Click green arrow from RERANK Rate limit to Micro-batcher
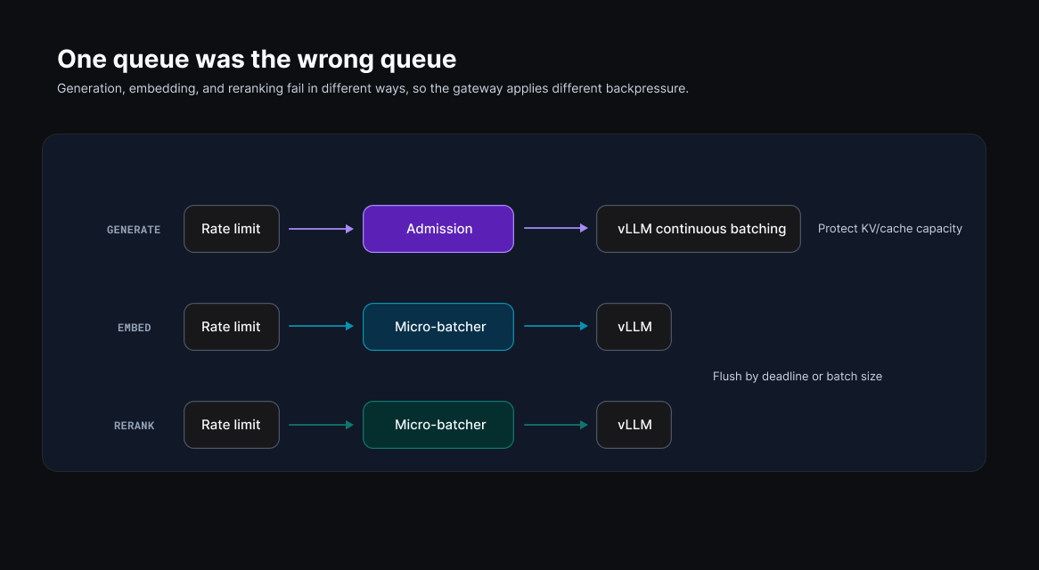Image resolution: width=1039 pixels, height=570 pixels. tap(322, 424)
